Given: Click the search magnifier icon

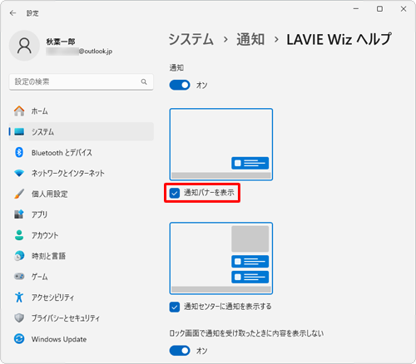Looking at the screenshot, I should (x=144, y=81).
